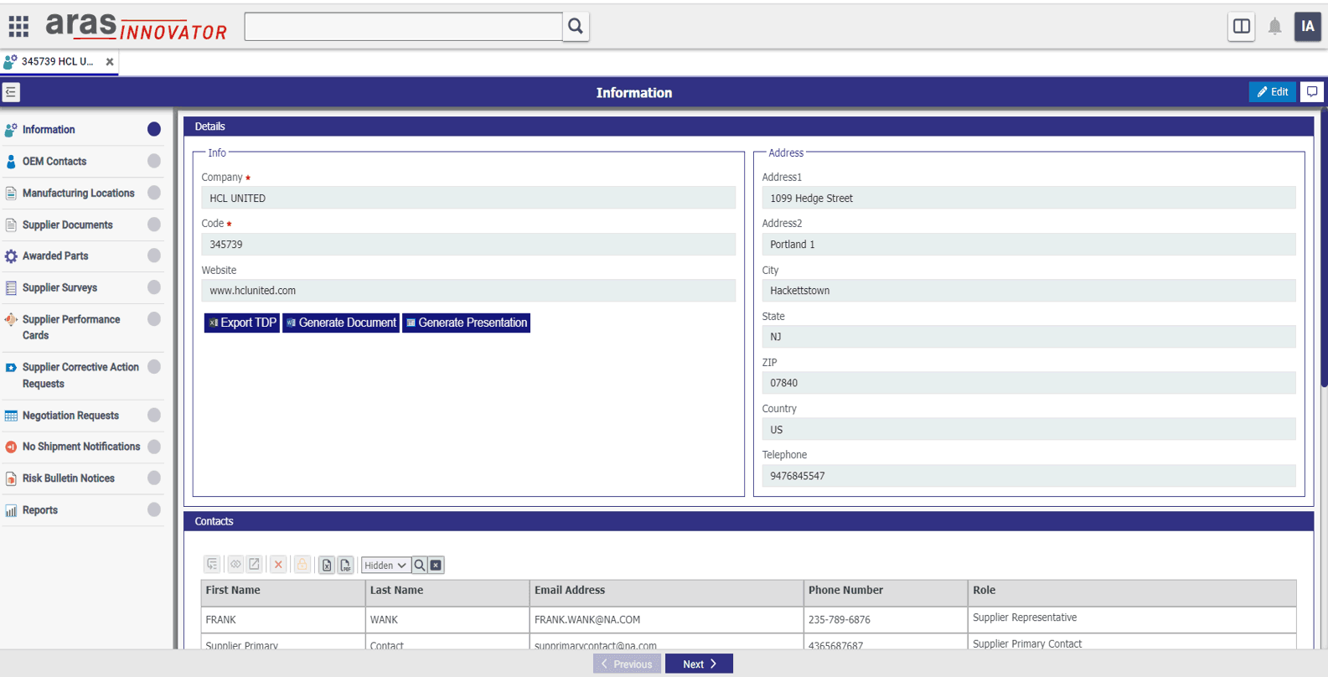Click the Next button
Viewport: 1328px width, 677px height.
[x=699, y=664]
